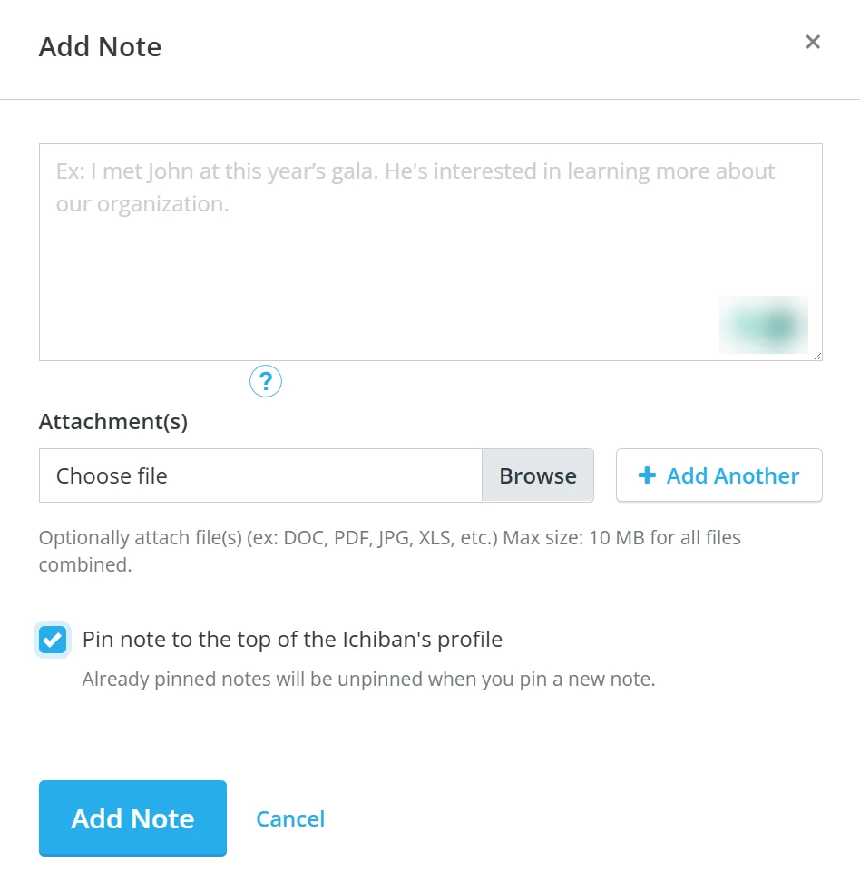This screenshot has width=860, height=891.
Task: Focus the note text area
Action: tap(431, 252)
